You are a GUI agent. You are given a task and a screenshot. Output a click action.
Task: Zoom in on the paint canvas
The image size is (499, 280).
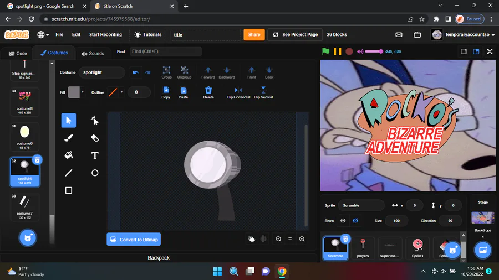coord(302,239)
